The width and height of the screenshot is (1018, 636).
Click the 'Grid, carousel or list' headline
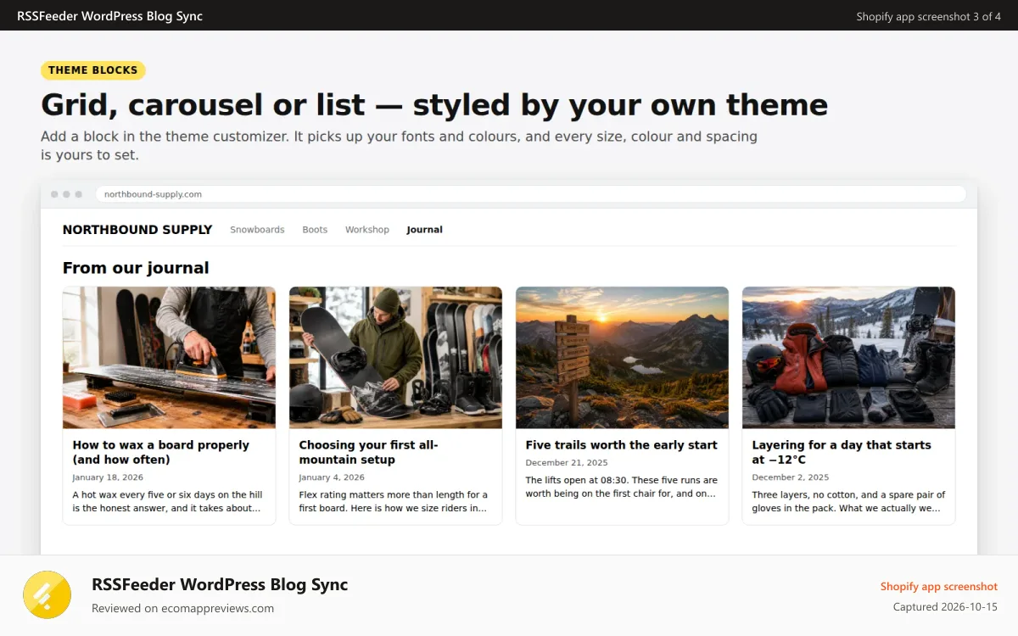point(434,105)
